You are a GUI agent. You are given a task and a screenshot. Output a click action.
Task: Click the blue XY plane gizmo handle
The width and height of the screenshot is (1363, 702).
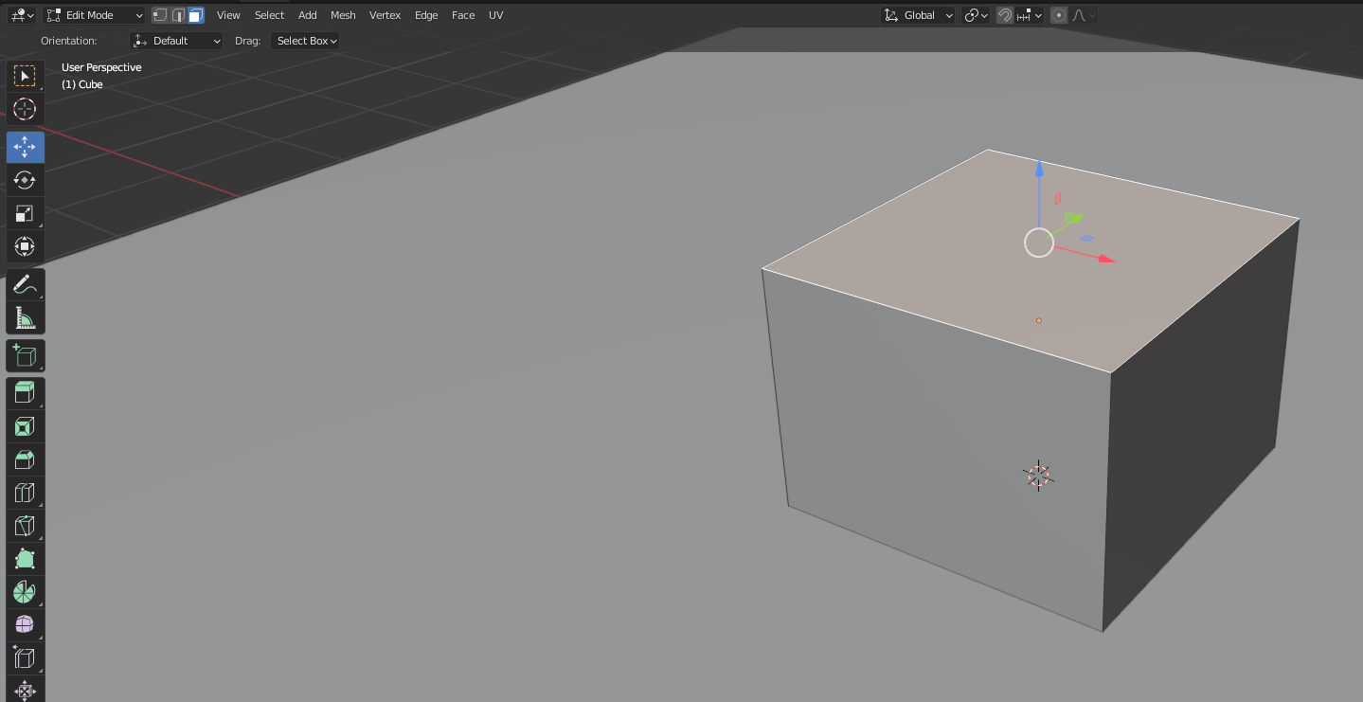[1087, 238]
